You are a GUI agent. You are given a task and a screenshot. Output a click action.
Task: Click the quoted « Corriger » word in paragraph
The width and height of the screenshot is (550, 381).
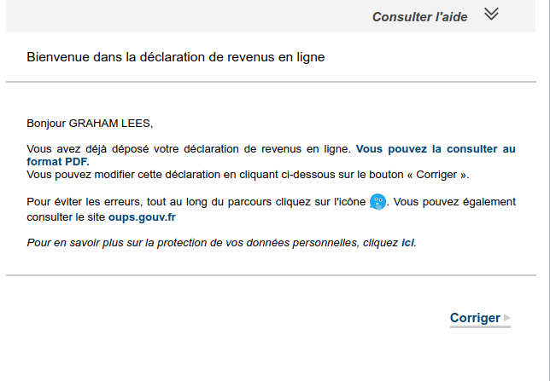coord(441,174)
